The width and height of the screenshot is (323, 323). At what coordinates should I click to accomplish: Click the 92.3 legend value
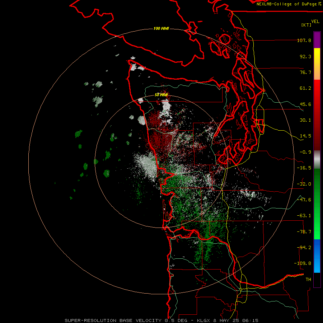coord(305,56)
